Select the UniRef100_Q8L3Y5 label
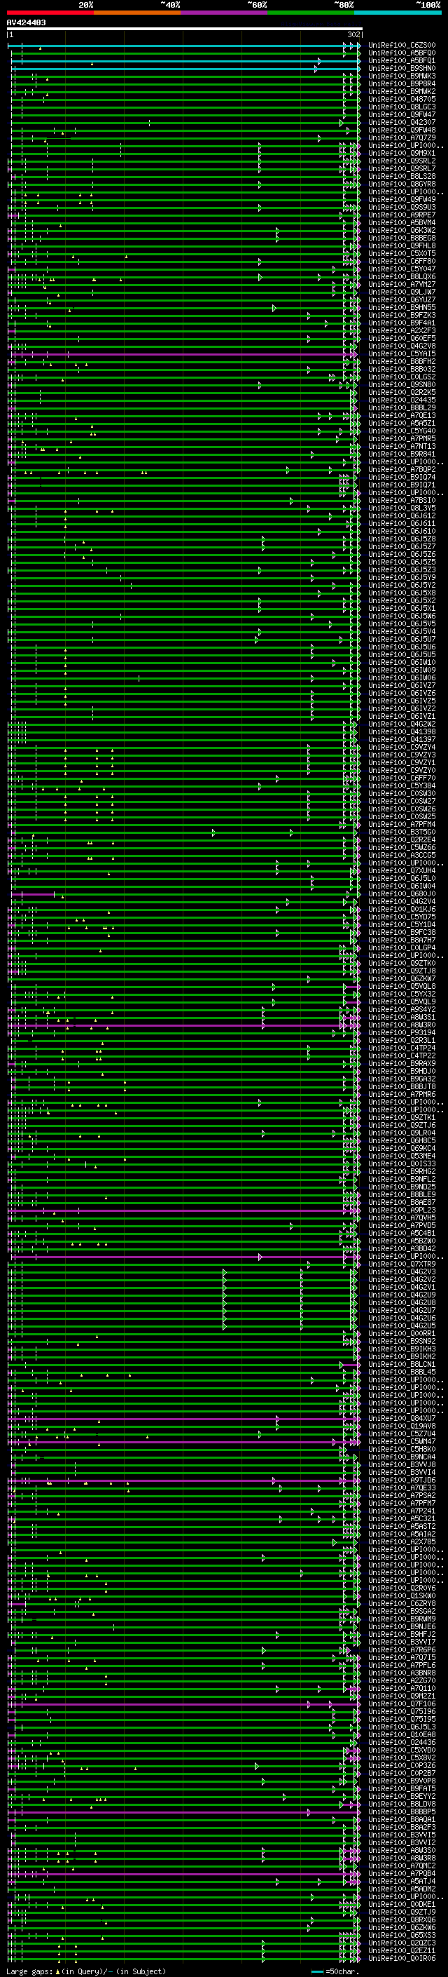Viewport: 448px width, 1977px height. tap(402, 508)
